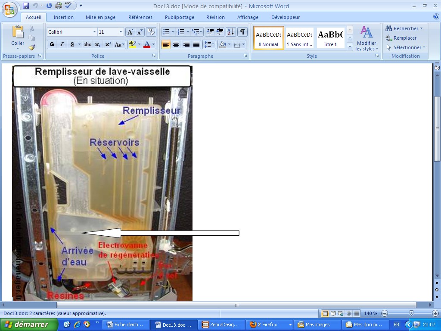Click the 140 % zoom level
The width and height of the screenshot is (441, 331).
tap(370, 313)
